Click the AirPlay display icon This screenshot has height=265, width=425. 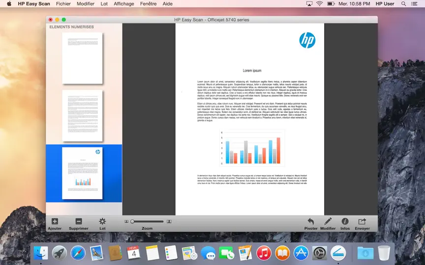click(x=309, y=4)
